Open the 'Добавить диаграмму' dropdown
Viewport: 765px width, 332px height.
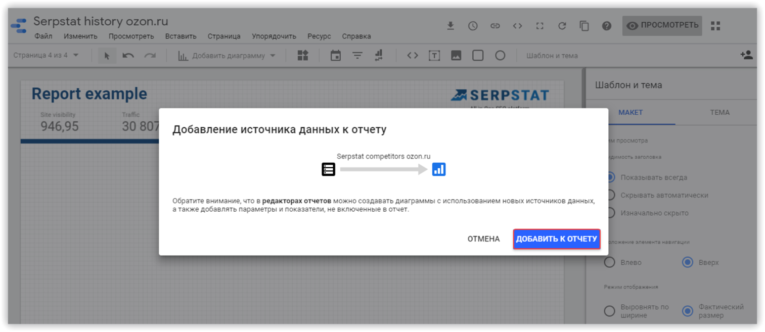(227, 56)
